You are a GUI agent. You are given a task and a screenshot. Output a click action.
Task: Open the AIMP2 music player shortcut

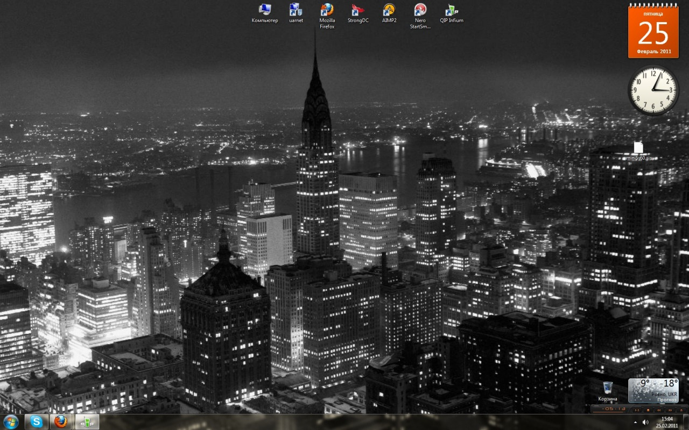coord(389,10)
